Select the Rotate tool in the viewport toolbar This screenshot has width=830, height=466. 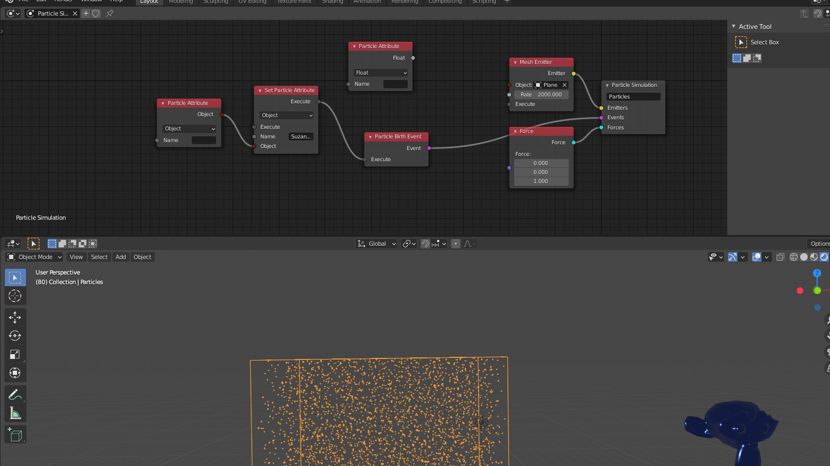(x=16, y=335)
